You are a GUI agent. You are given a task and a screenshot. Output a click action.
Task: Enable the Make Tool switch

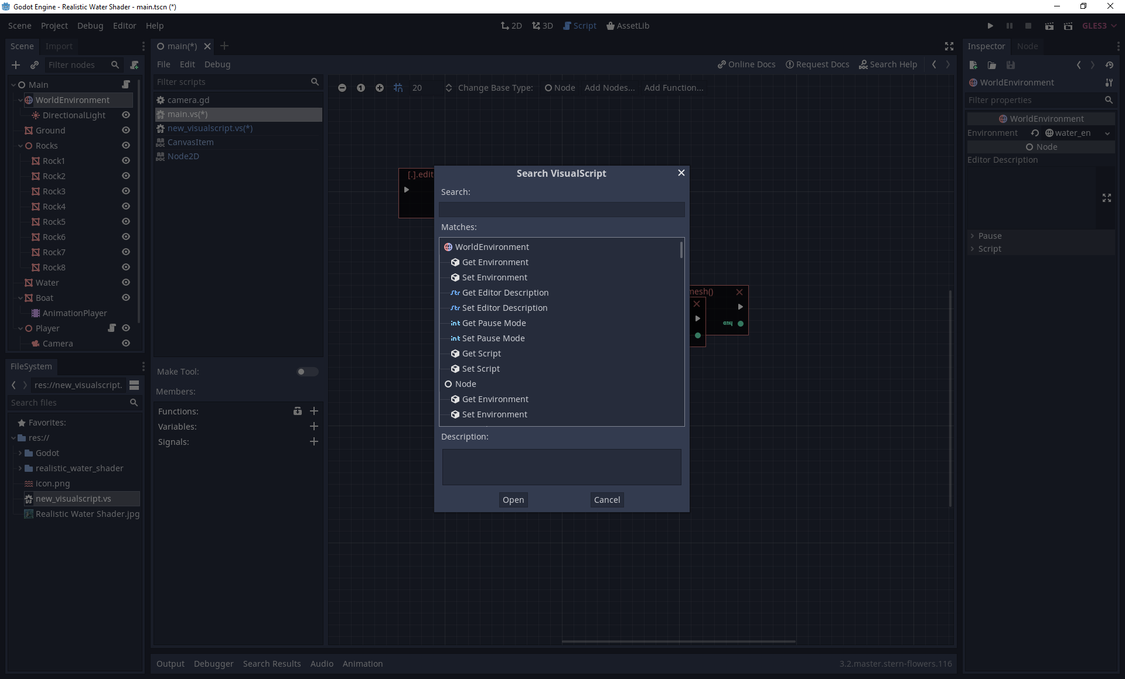(306, 372)
